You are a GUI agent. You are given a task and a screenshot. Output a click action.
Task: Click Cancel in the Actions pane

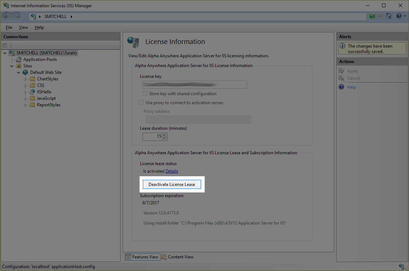coord(354,78)
